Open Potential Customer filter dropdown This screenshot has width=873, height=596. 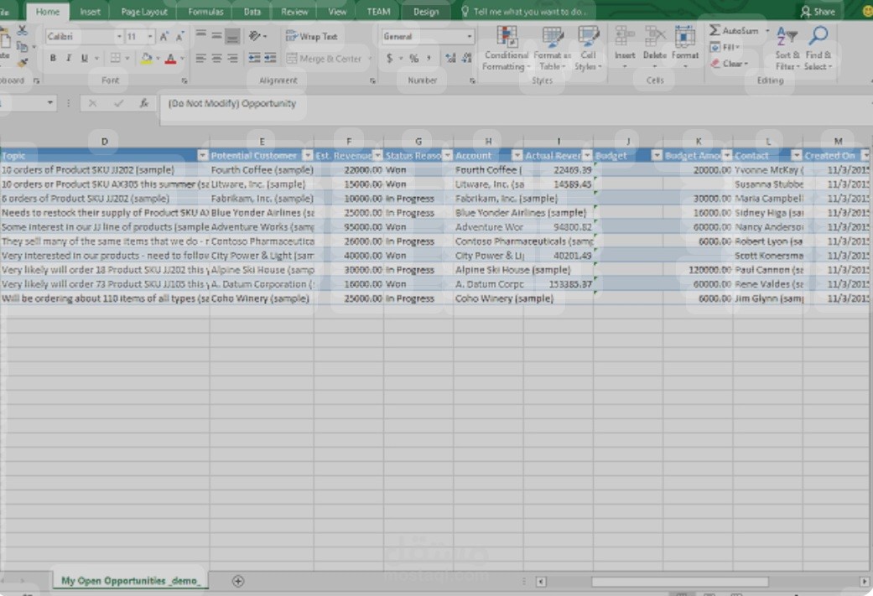point(307,156)
